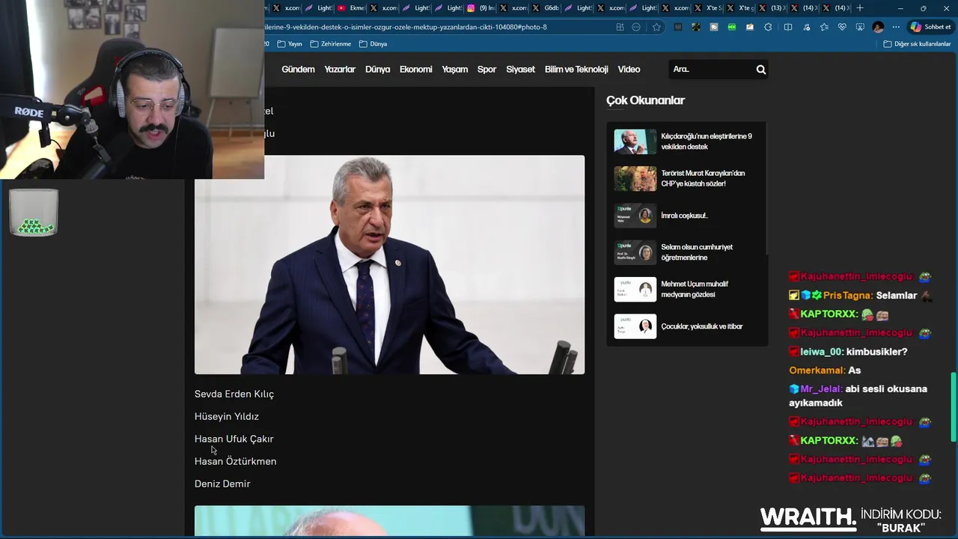Click the circled dots icon in address bar
Screen dimensions: 958x539
636,27
